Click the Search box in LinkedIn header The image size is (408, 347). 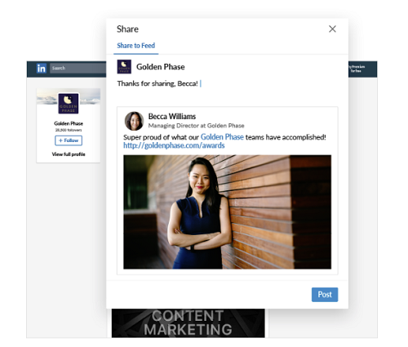(x=78, y=68)
